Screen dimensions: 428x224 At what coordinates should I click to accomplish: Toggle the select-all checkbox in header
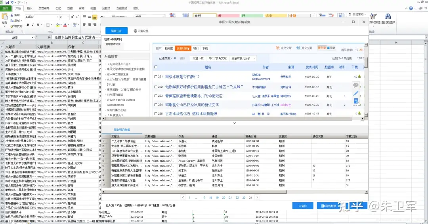pyautogui.click(x=156, y=67)
